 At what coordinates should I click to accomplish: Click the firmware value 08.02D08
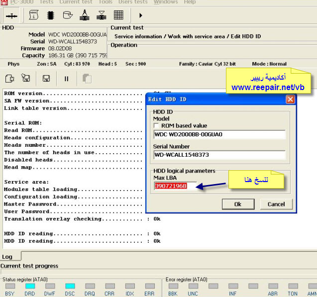pos(60,48)
